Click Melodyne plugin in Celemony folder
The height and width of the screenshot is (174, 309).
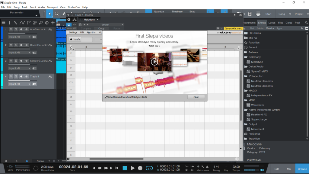point(257,62)
